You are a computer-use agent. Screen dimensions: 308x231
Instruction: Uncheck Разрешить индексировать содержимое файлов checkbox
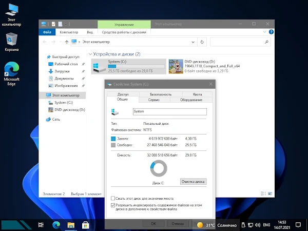tap(113, 205)
